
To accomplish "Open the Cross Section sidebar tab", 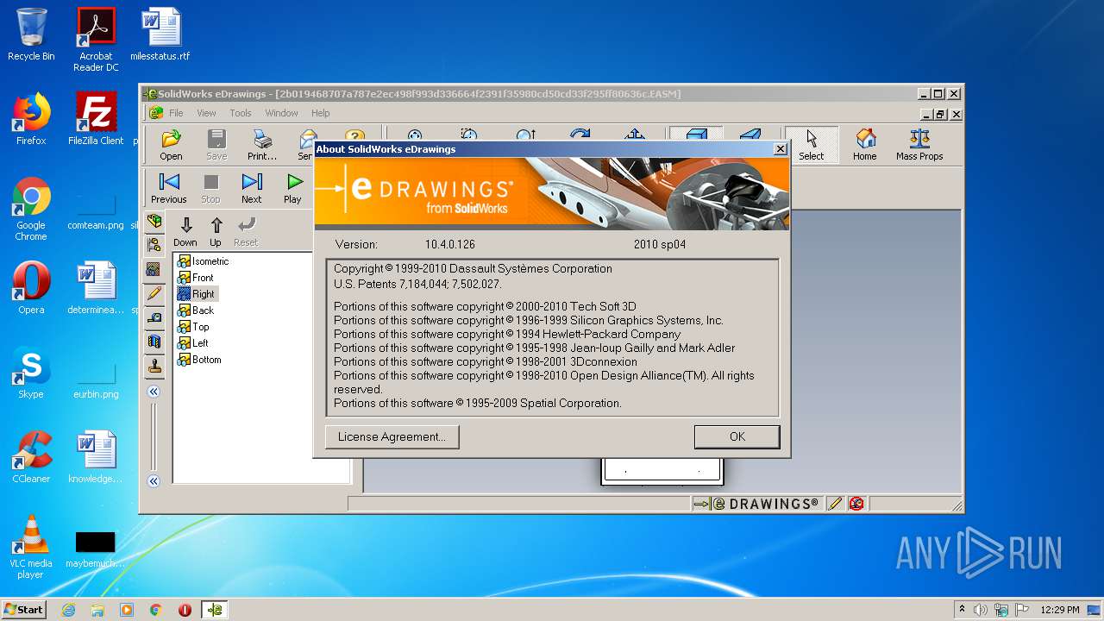I will click(154, 342).
